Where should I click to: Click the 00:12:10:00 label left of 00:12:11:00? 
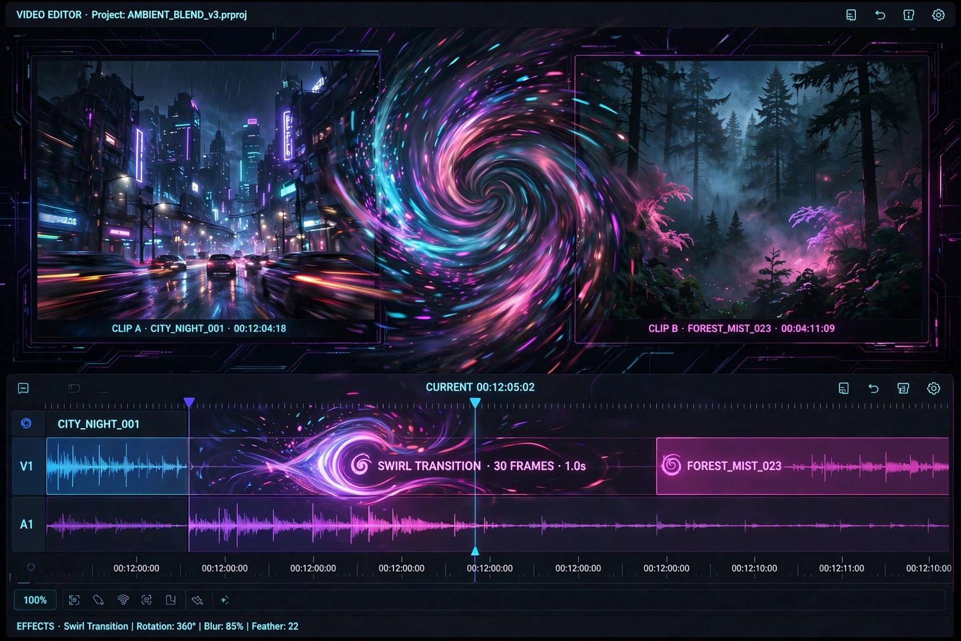[754, 568]
